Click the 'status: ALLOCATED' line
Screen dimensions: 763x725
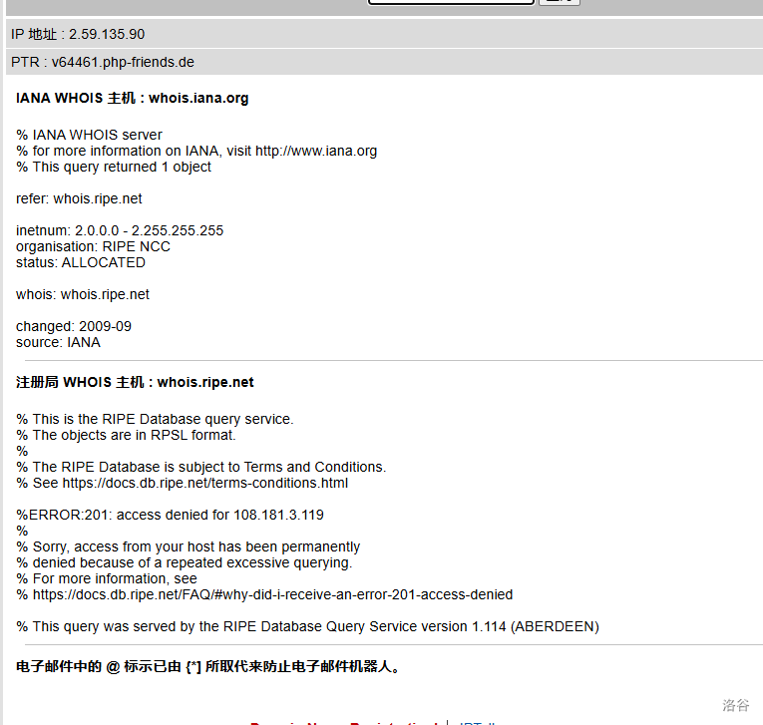81,262
